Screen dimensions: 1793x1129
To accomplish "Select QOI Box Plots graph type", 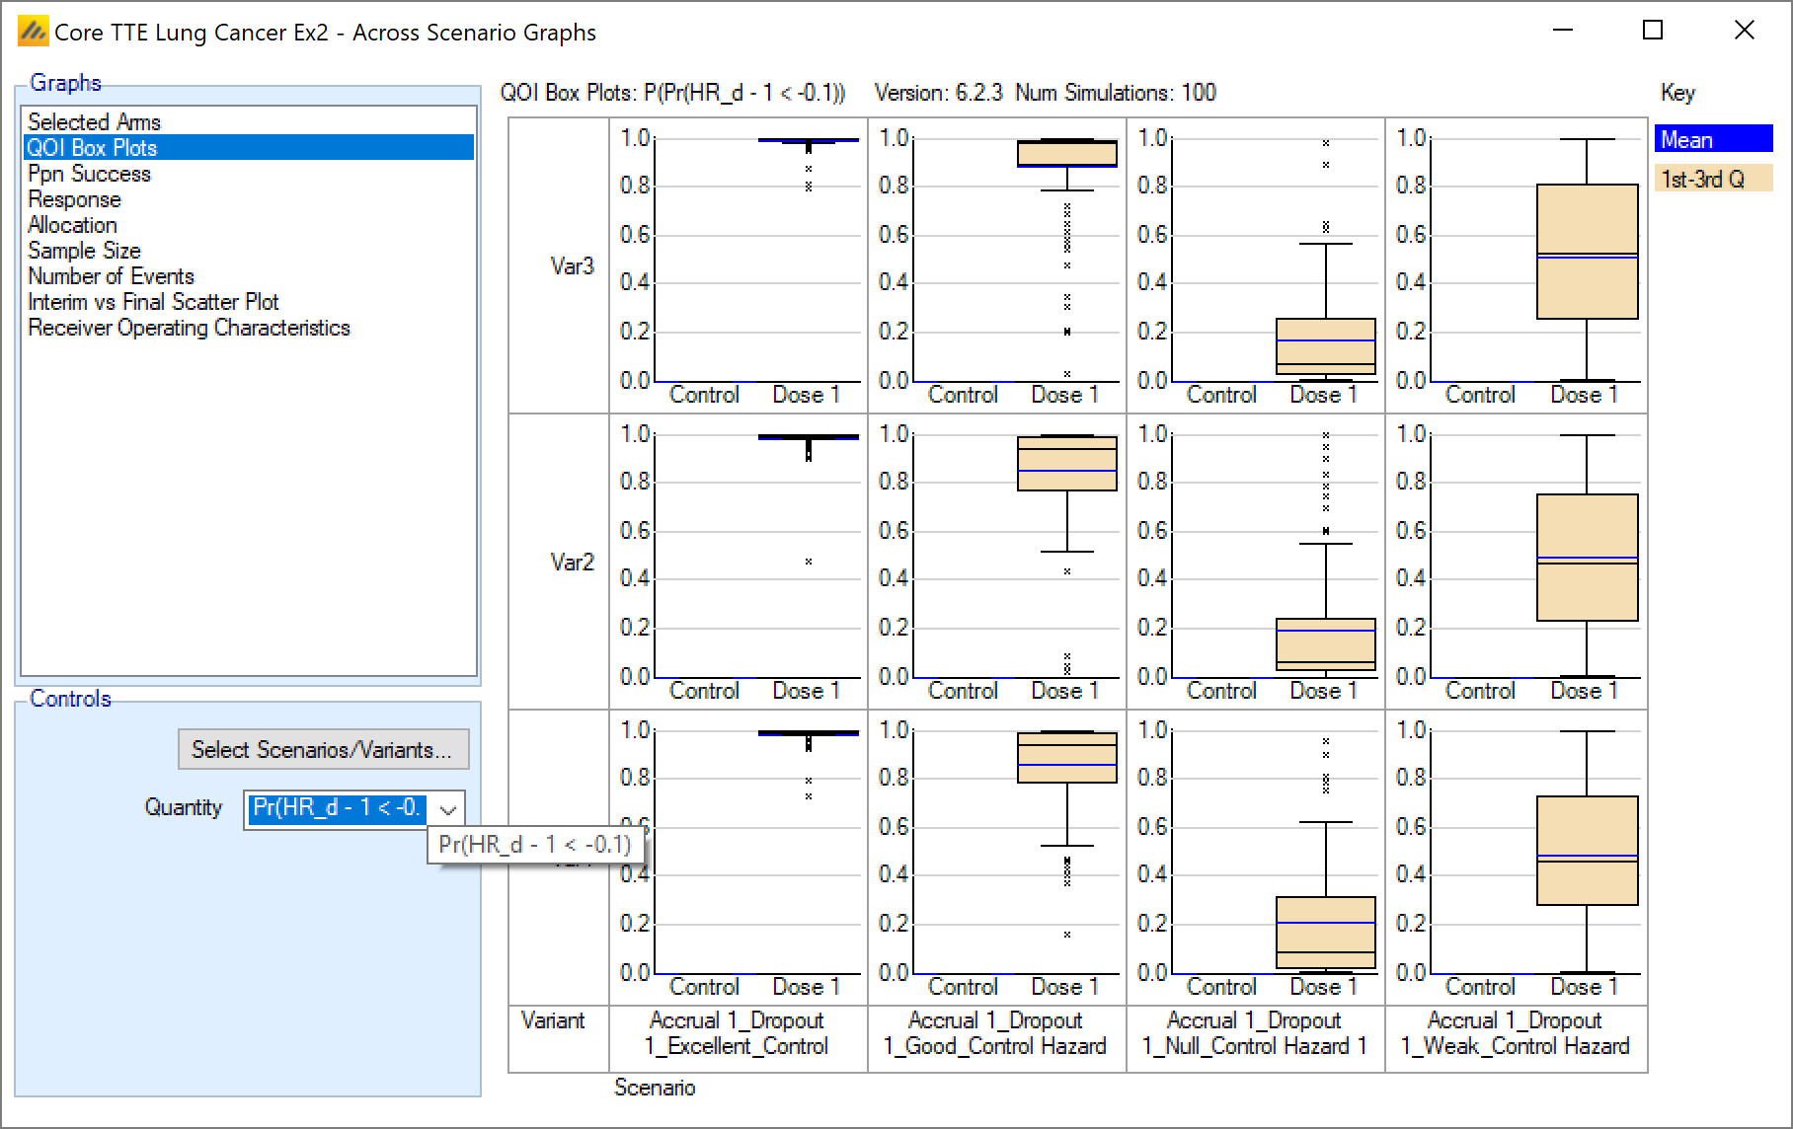I will coord(92,148).
